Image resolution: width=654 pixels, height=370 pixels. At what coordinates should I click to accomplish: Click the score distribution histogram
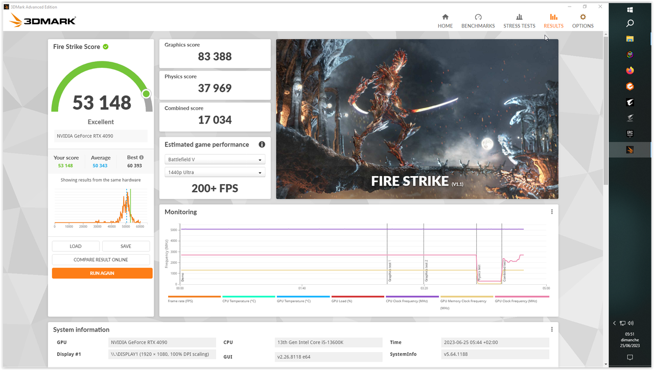[101, 208]
